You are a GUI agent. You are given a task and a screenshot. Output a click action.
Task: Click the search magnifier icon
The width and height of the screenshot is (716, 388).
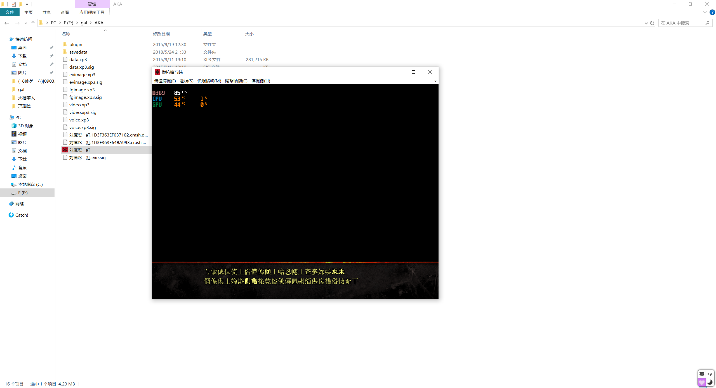pyautogui.click(x=707, y=23)
